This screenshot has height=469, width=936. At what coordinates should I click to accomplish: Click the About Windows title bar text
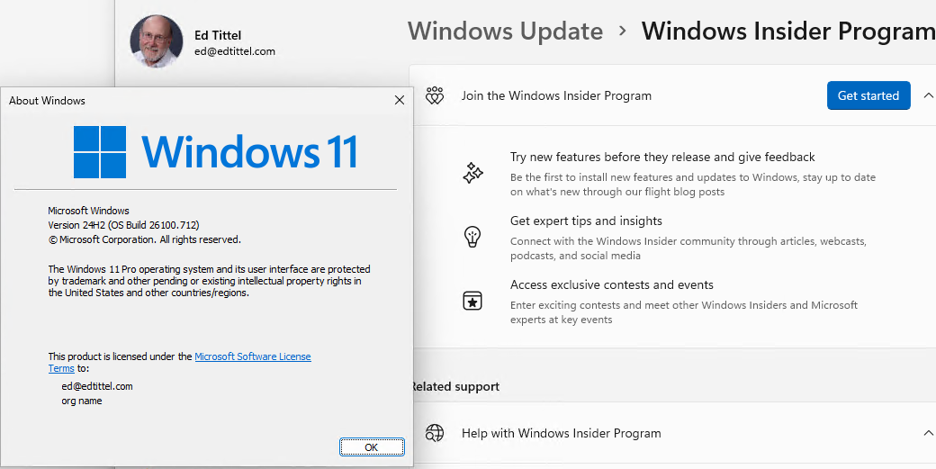47,100
